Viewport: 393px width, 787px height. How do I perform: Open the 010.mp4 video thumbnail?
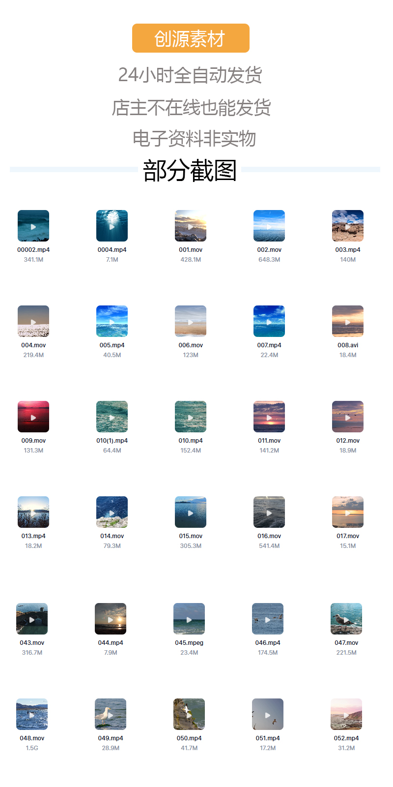(191, 417)
